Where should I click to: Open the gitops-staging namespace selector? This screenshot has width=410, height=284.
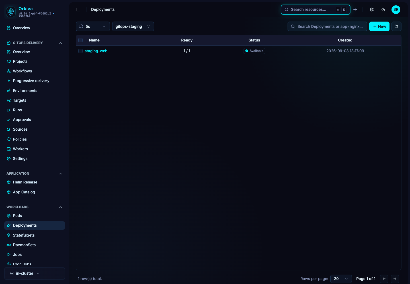tap(133, 26)
